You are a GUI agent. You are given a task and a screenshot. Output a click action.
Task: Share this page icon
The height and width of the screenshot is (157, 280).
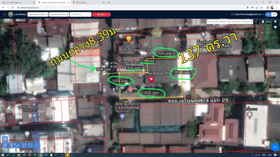click(x=257, y=8)
